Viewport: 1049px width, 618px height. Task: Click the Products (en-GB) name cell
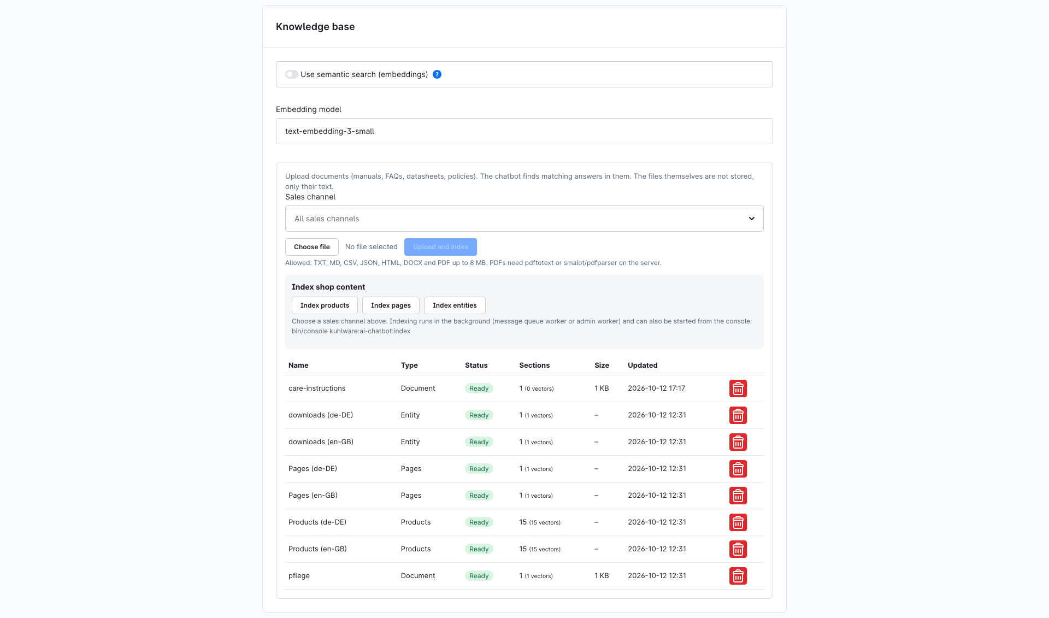(x=317, y=549)
